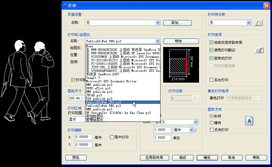The image size is (272, 167).
Task: Open the millimeter units dropdown
Action: pyautogui.click(x=191, y=130)
